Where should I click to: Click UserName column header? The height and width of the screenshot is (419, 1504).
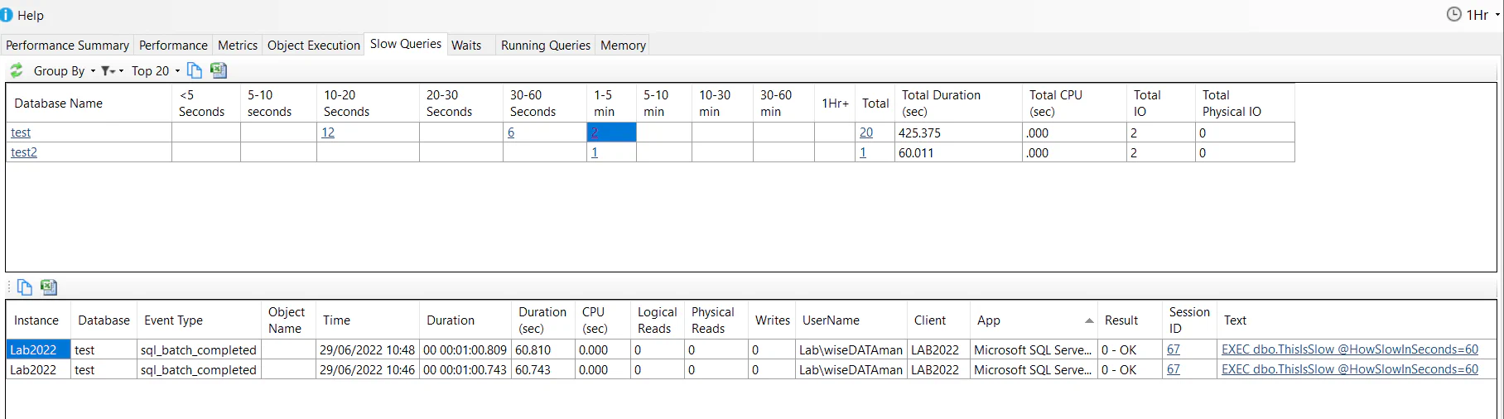(851, 320)
